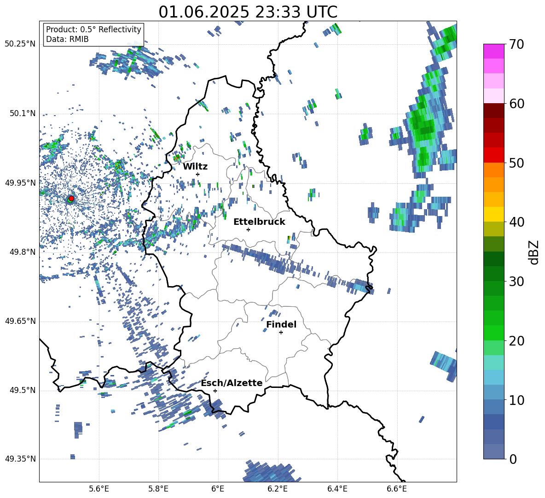Click the 49.8°N latitude label
This screenshot has width=545, height=498.
pos(23,252)
